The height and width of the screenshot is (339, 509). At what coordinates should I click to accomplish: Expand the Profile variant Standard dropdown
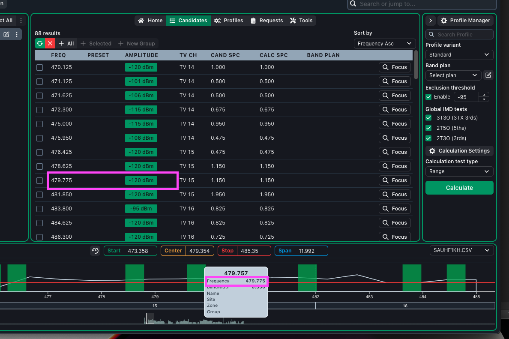click(459, 55)
